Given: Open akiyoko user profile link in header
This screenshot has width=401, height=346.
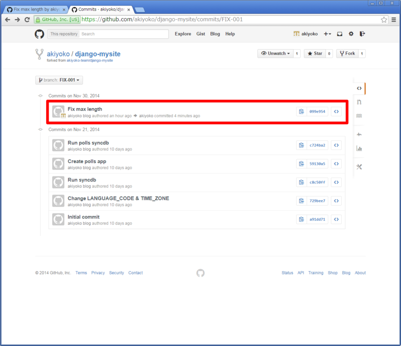Looking at the screenshot, I should click(x=306, y=34).
